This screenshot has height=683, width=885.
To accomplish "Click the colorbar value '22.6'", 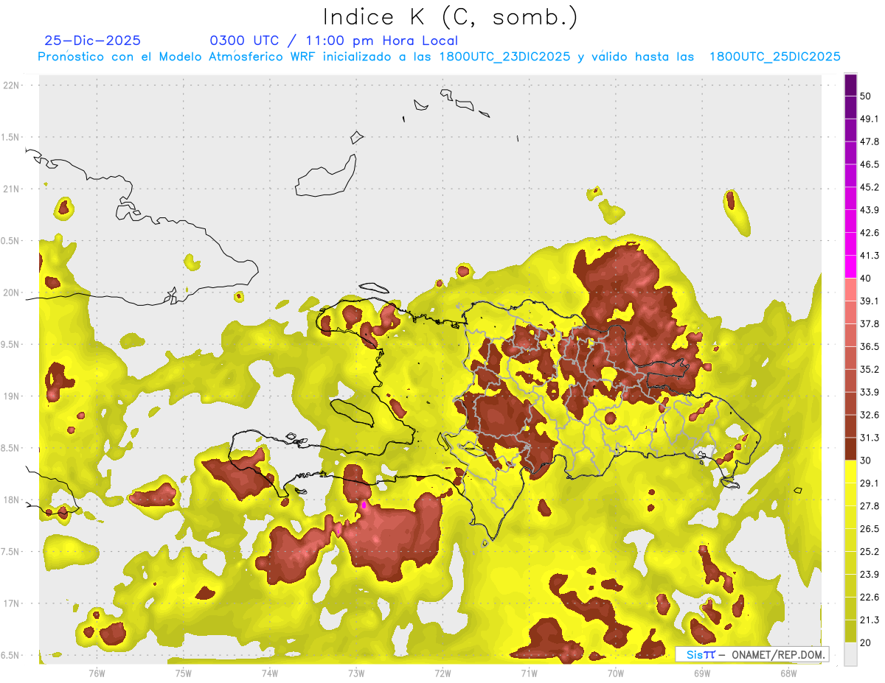I will coord(869,598).
